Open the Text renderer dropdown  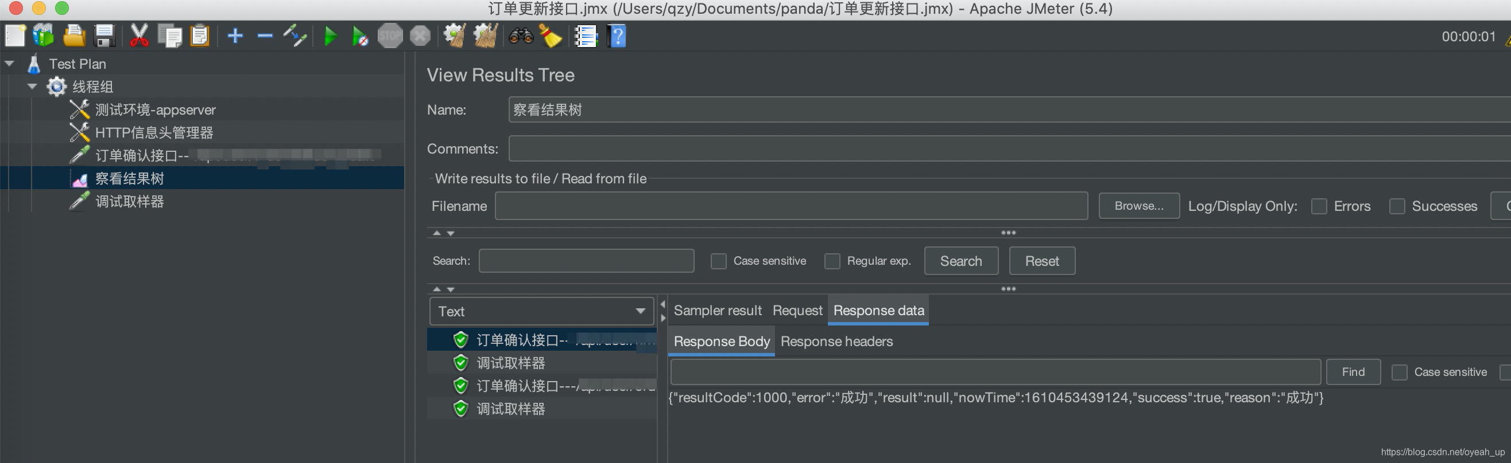541,311
